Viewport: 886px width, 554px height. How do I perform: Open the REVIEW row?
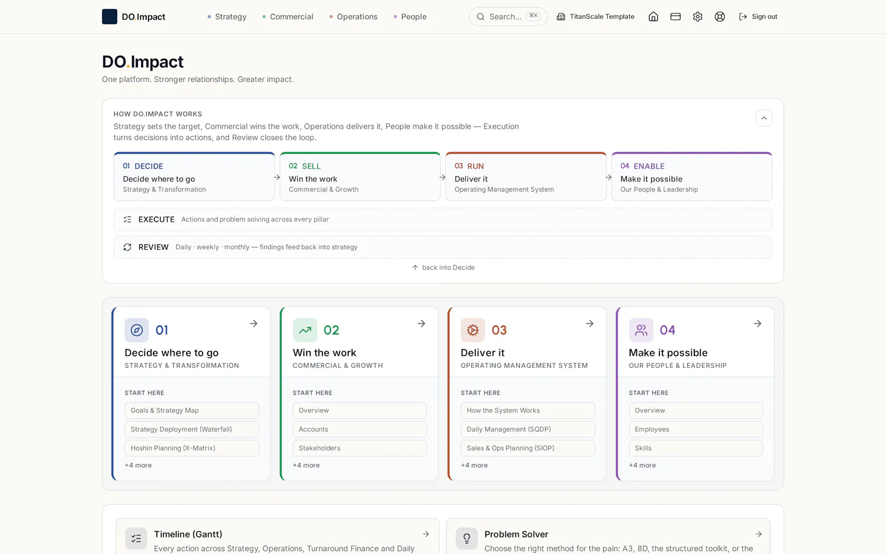(x=443, y=247)
